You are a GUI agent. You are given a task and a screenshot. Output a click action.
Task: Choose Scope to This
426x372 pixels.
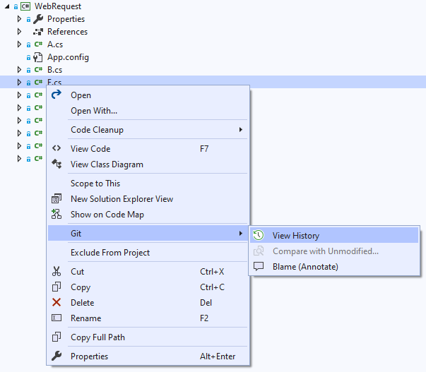click(x=95, y=184)
